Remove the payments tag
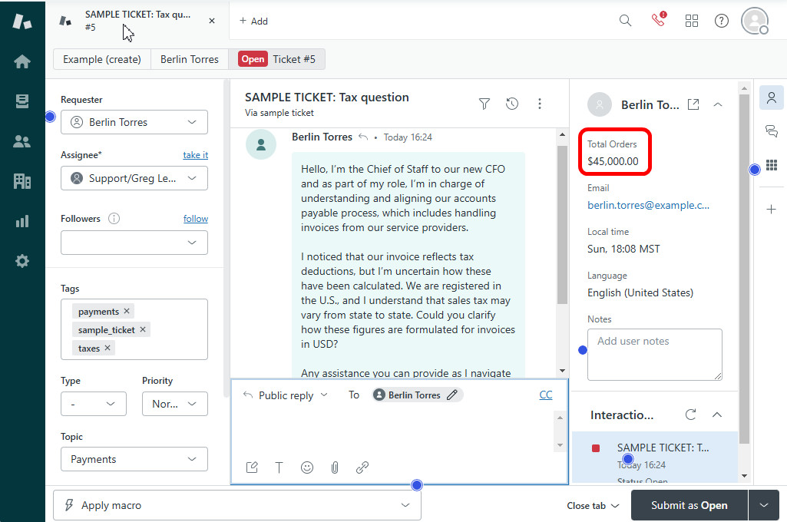Image resolution: width=787 pixels, height=522 pixels. 126,311
